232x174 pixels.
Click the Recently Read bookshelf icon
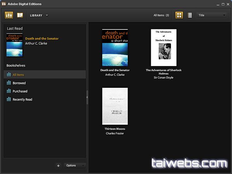point(9,99)
